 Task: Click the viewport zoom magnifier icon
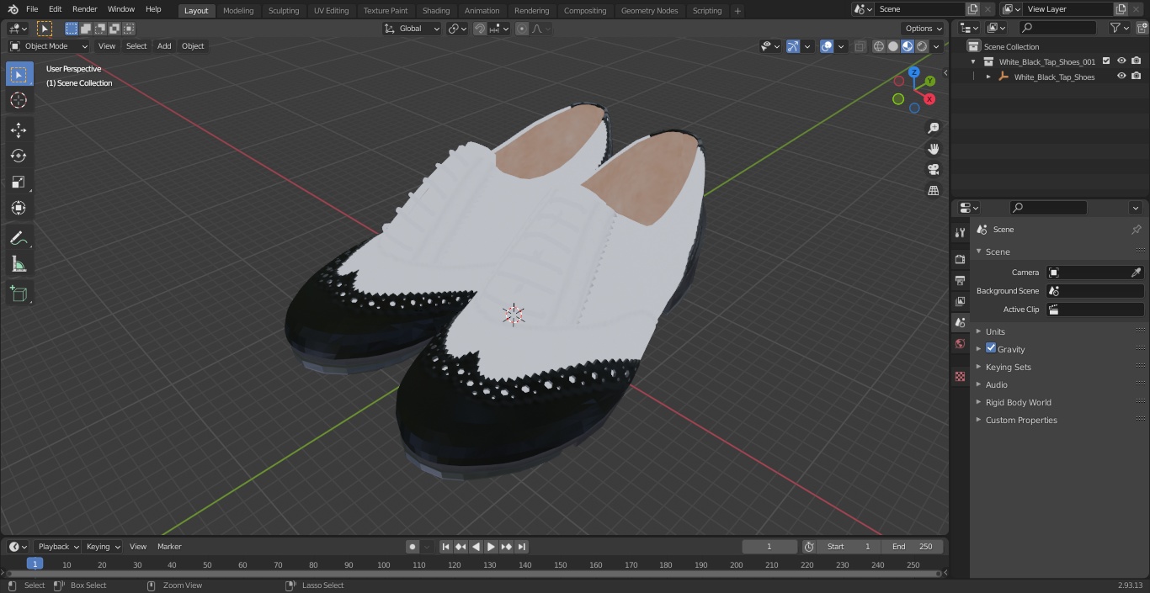pos(934,128)
